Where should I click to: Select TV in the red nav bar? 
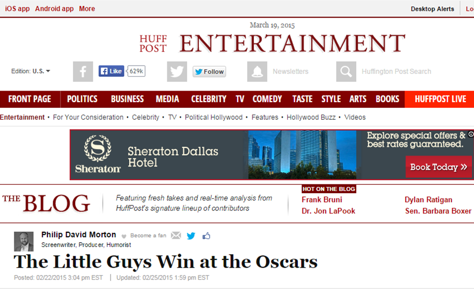[x=240, y=99]
